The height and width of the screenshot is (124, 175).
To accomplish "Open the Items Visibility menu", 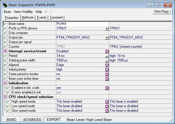I will [x=23, y=12].
